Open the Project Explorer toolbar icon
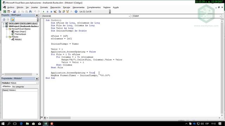225x126 pixels. click(60, 12)
